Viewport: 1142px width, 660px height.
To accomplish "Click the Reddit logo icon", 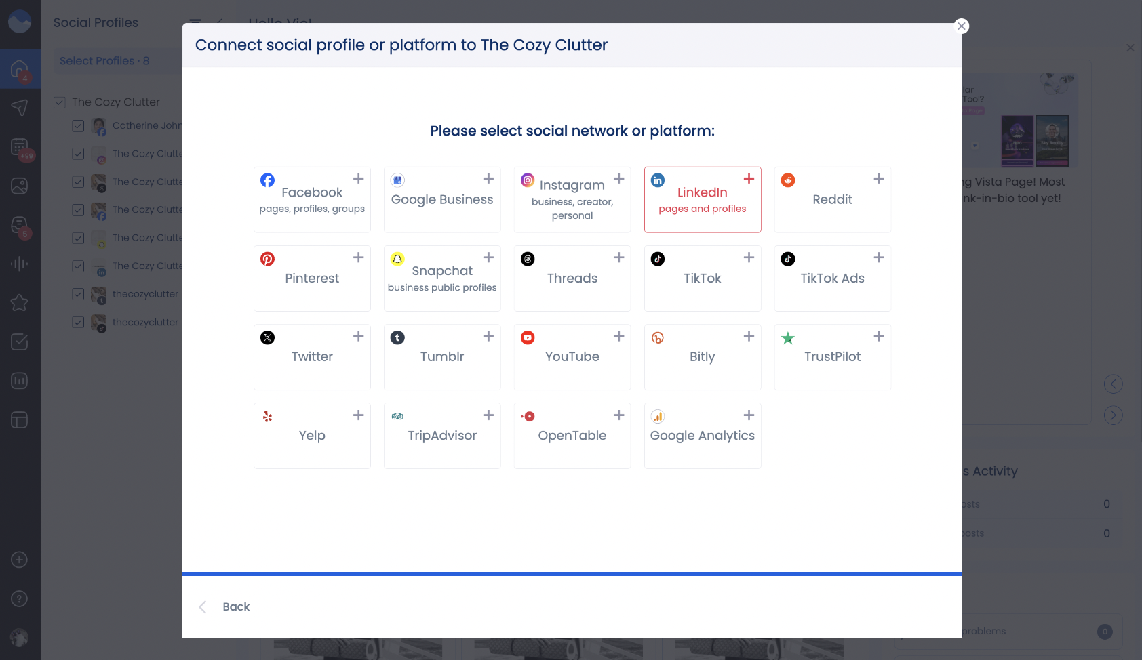I will 788,180.
